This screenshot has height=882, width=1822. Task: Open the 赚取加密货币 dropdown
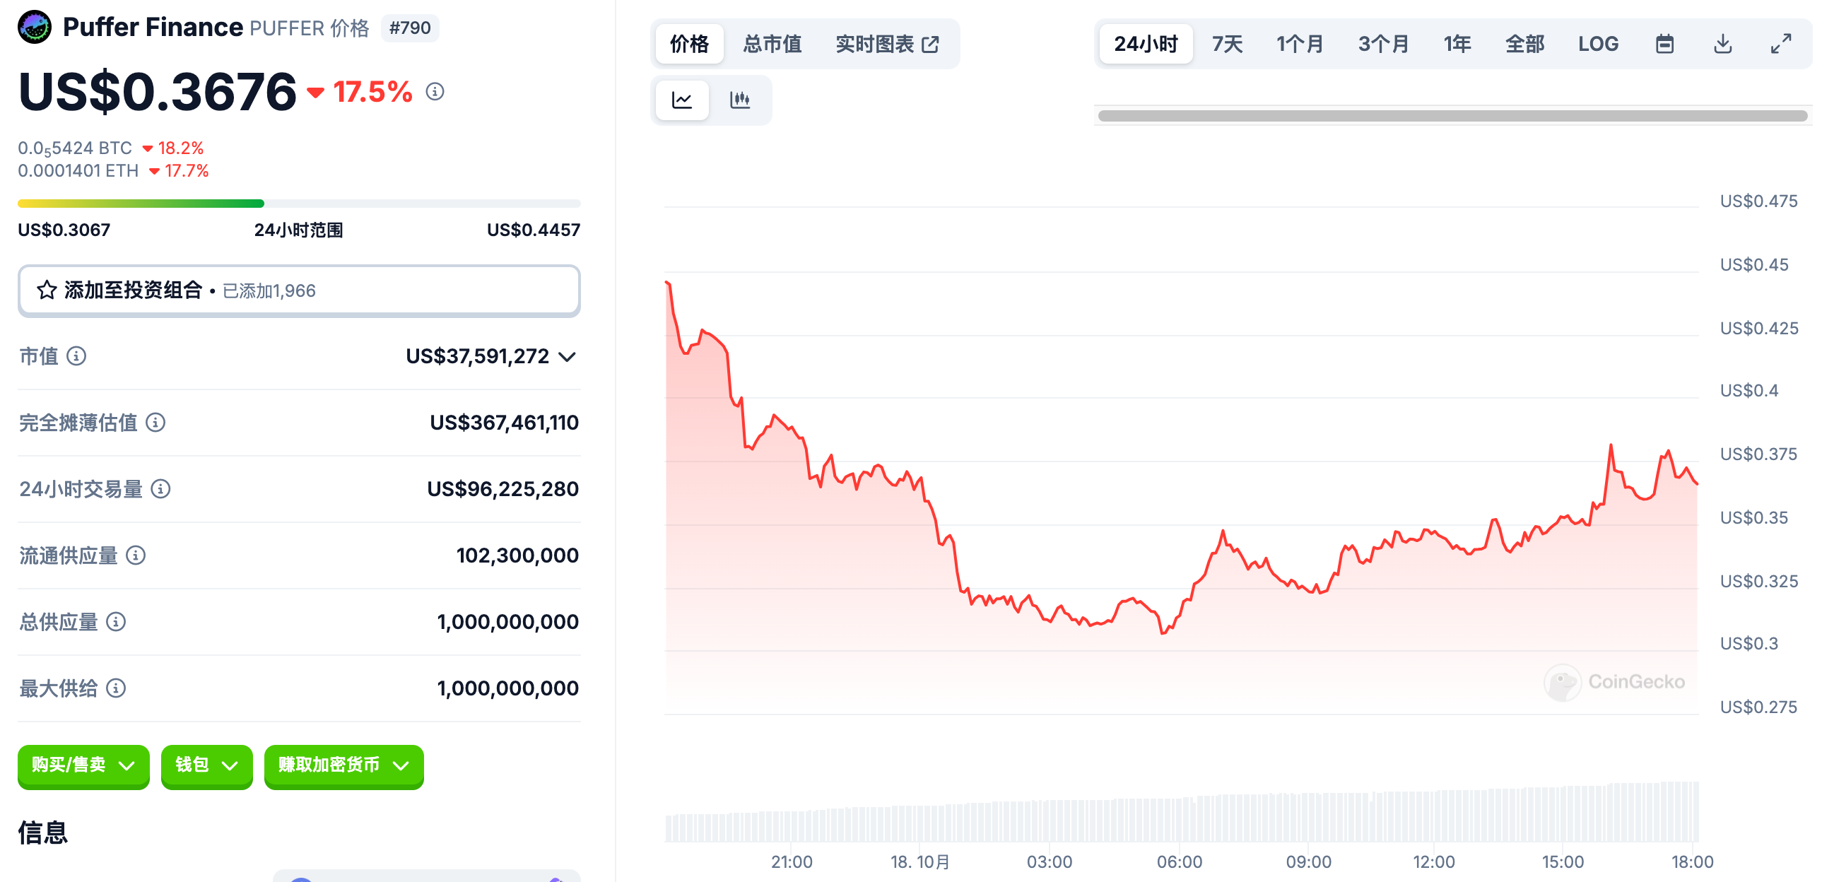point(343,765)
